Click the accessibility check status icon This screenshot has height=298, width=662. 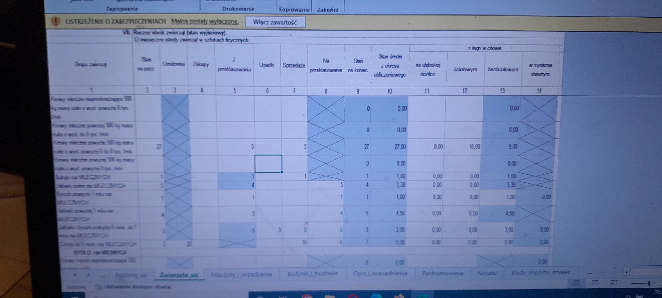click(99, 287)
